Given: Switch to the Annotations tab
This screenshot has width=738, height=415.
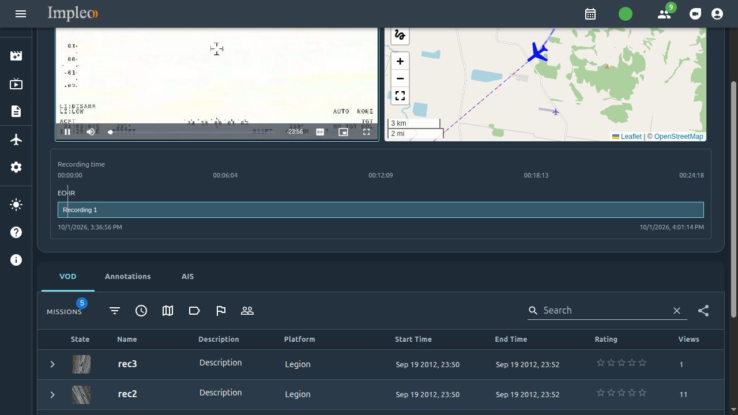Looking at the screenshot, I should coord(128,277).
